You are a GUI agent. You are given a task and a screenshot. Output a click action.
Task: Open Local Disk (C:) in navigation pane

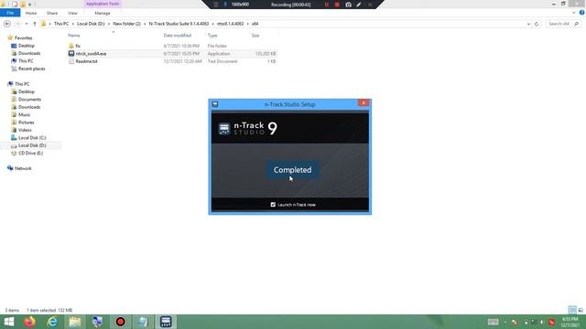[32, 138]
